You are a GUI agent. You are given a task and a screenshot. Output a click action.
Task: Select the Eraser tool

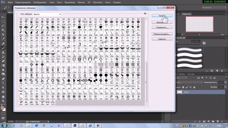click(x=3, y=61)
